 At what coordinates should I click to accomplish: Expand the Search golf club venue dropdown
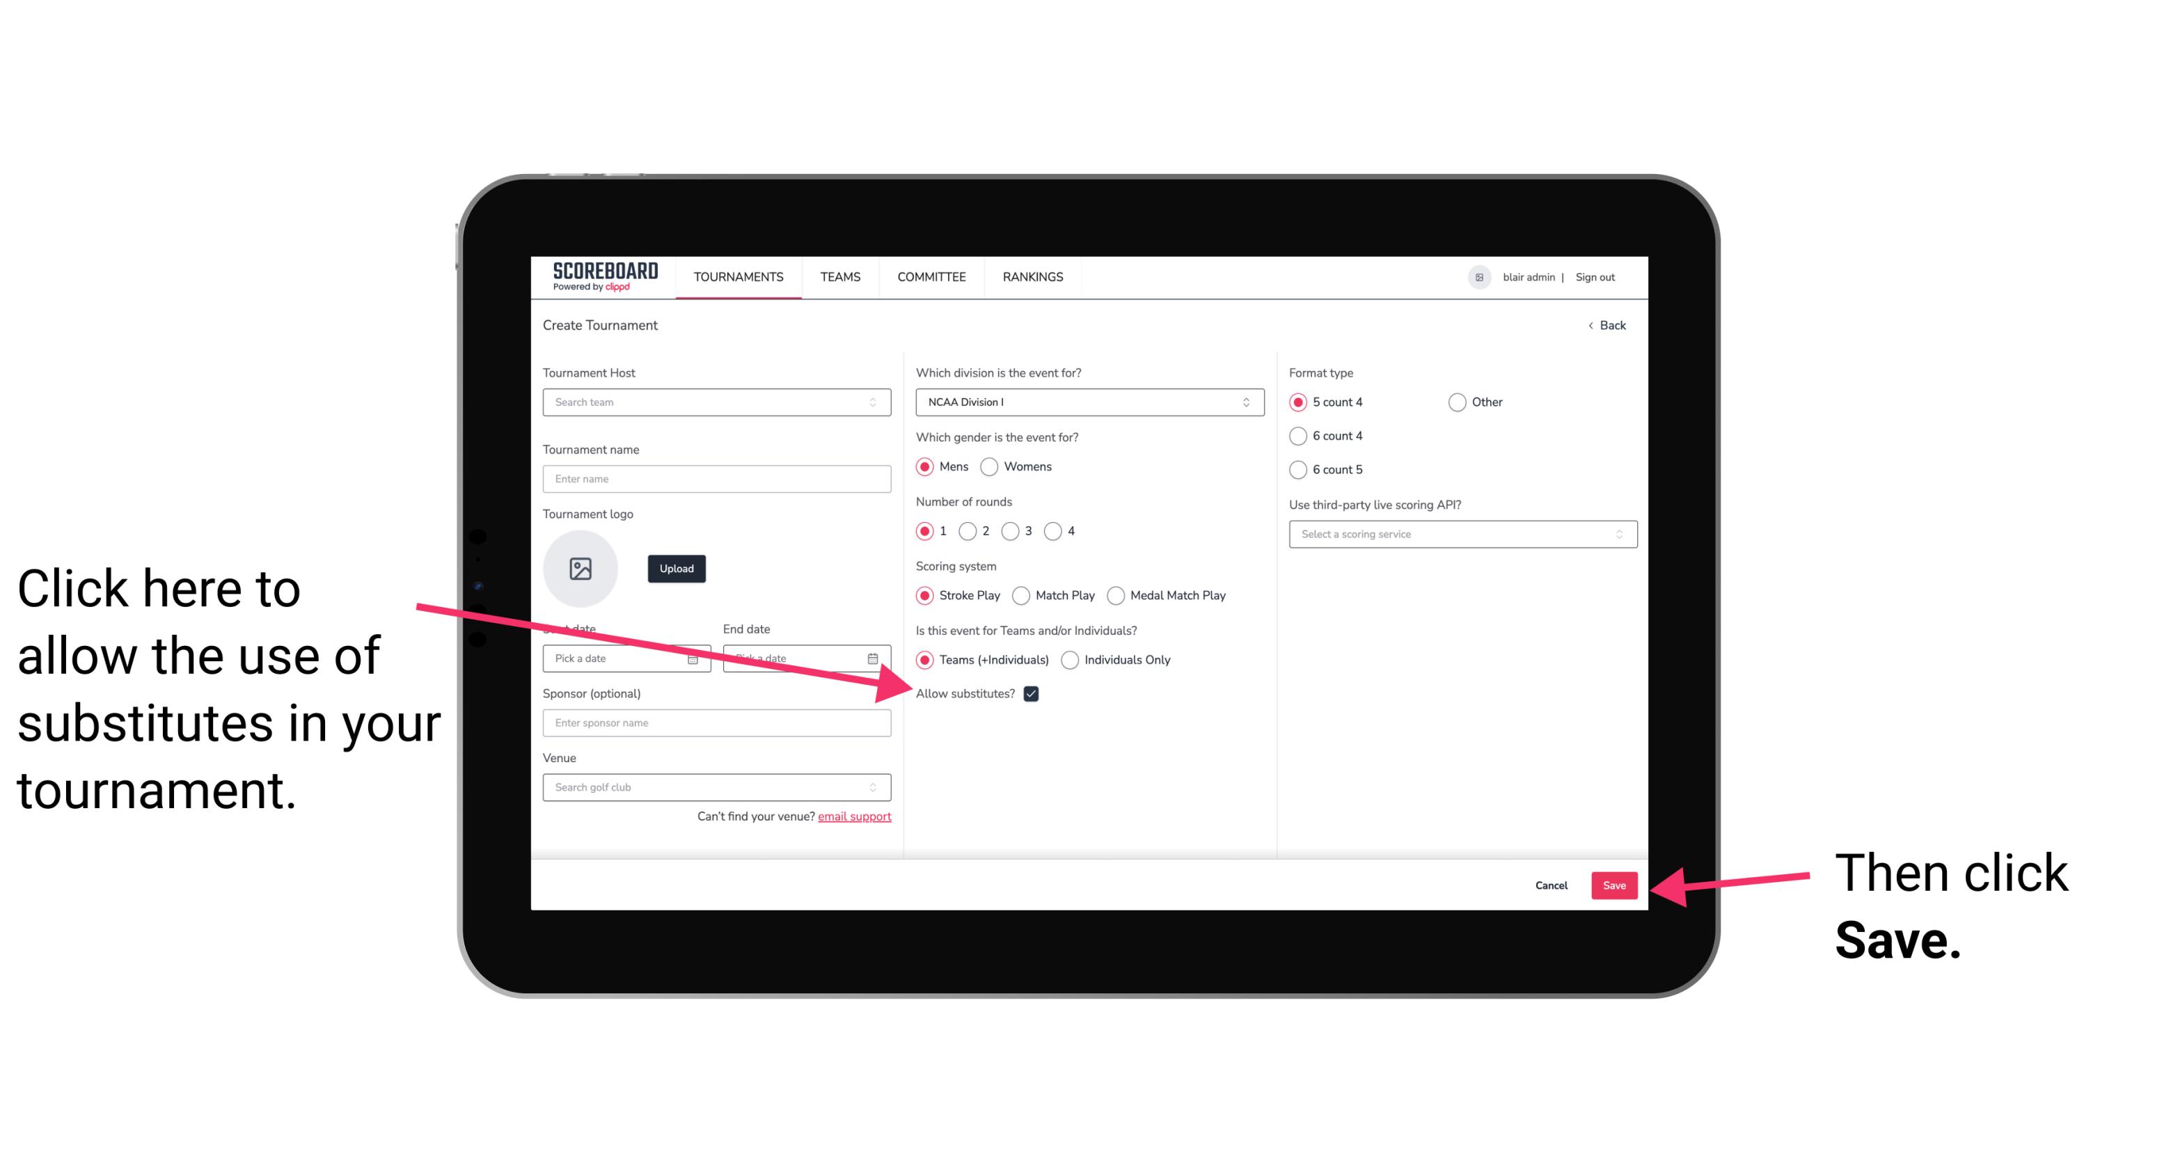pyautogui.click(x=880, y=788)
